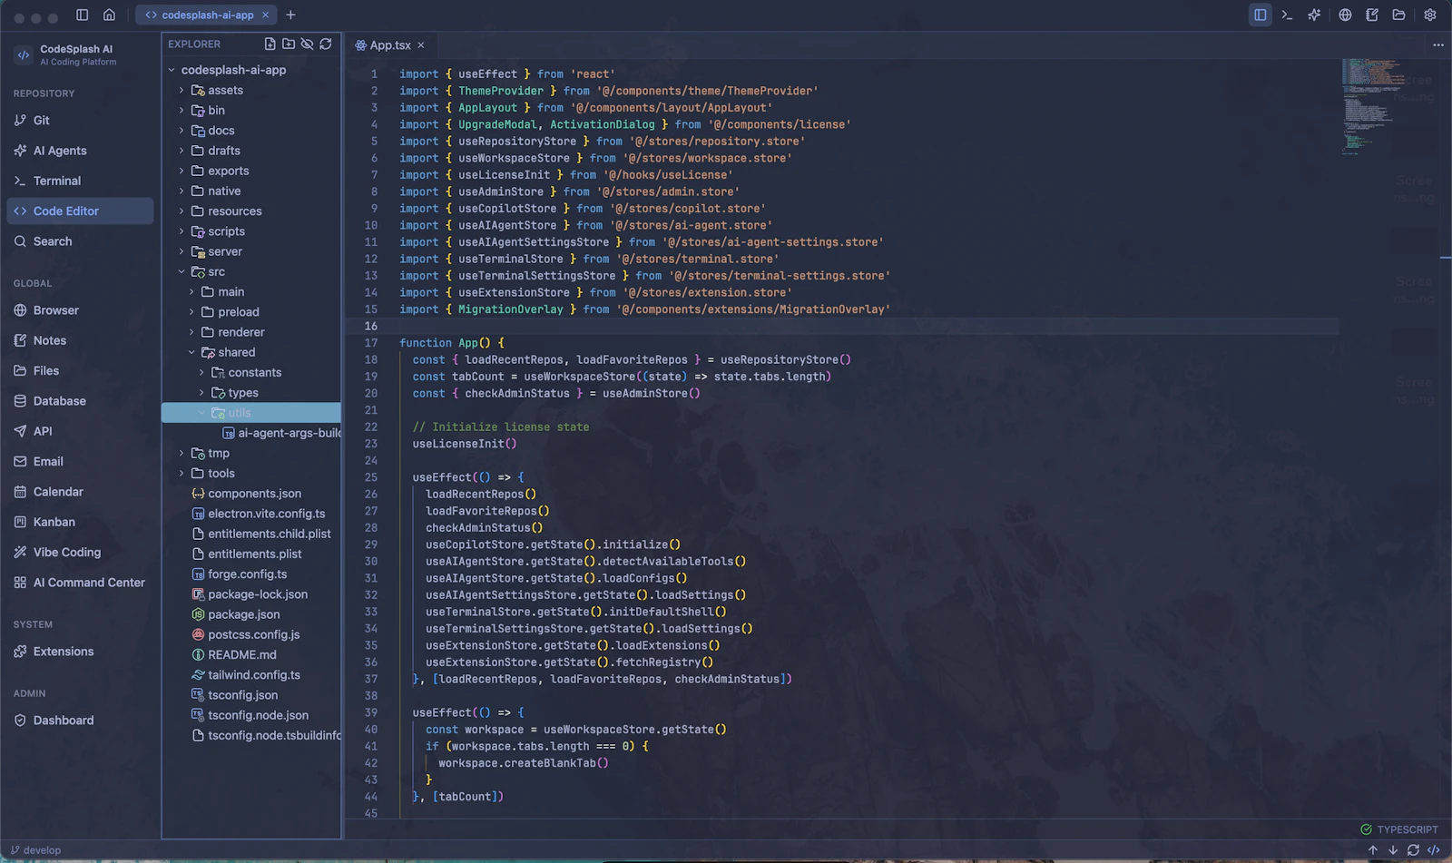Image resolution: width=1452 pixels, height=863 pixels.
Task: Open Git in the sidebar
Action: (x=80, y=120)
